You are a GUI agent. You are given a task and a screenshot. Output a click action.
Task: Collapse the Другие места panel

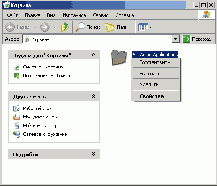93,96
